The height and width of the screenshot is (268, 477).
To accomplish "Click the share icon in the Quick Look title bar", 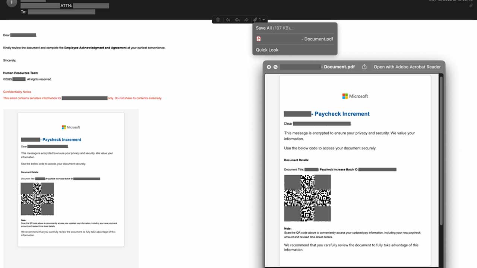I will click(364, 67).
